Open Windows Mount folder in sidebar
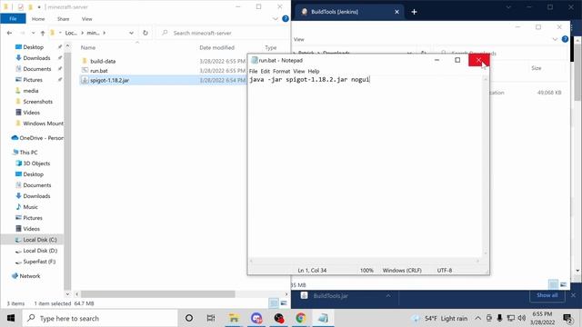Image resolution: width=582 pixels, height=327 pixels. click(43, 124)
